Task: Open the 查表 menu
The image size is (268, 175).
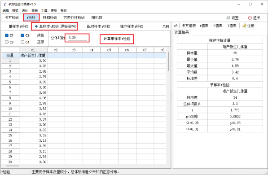Action: (35, 11)
